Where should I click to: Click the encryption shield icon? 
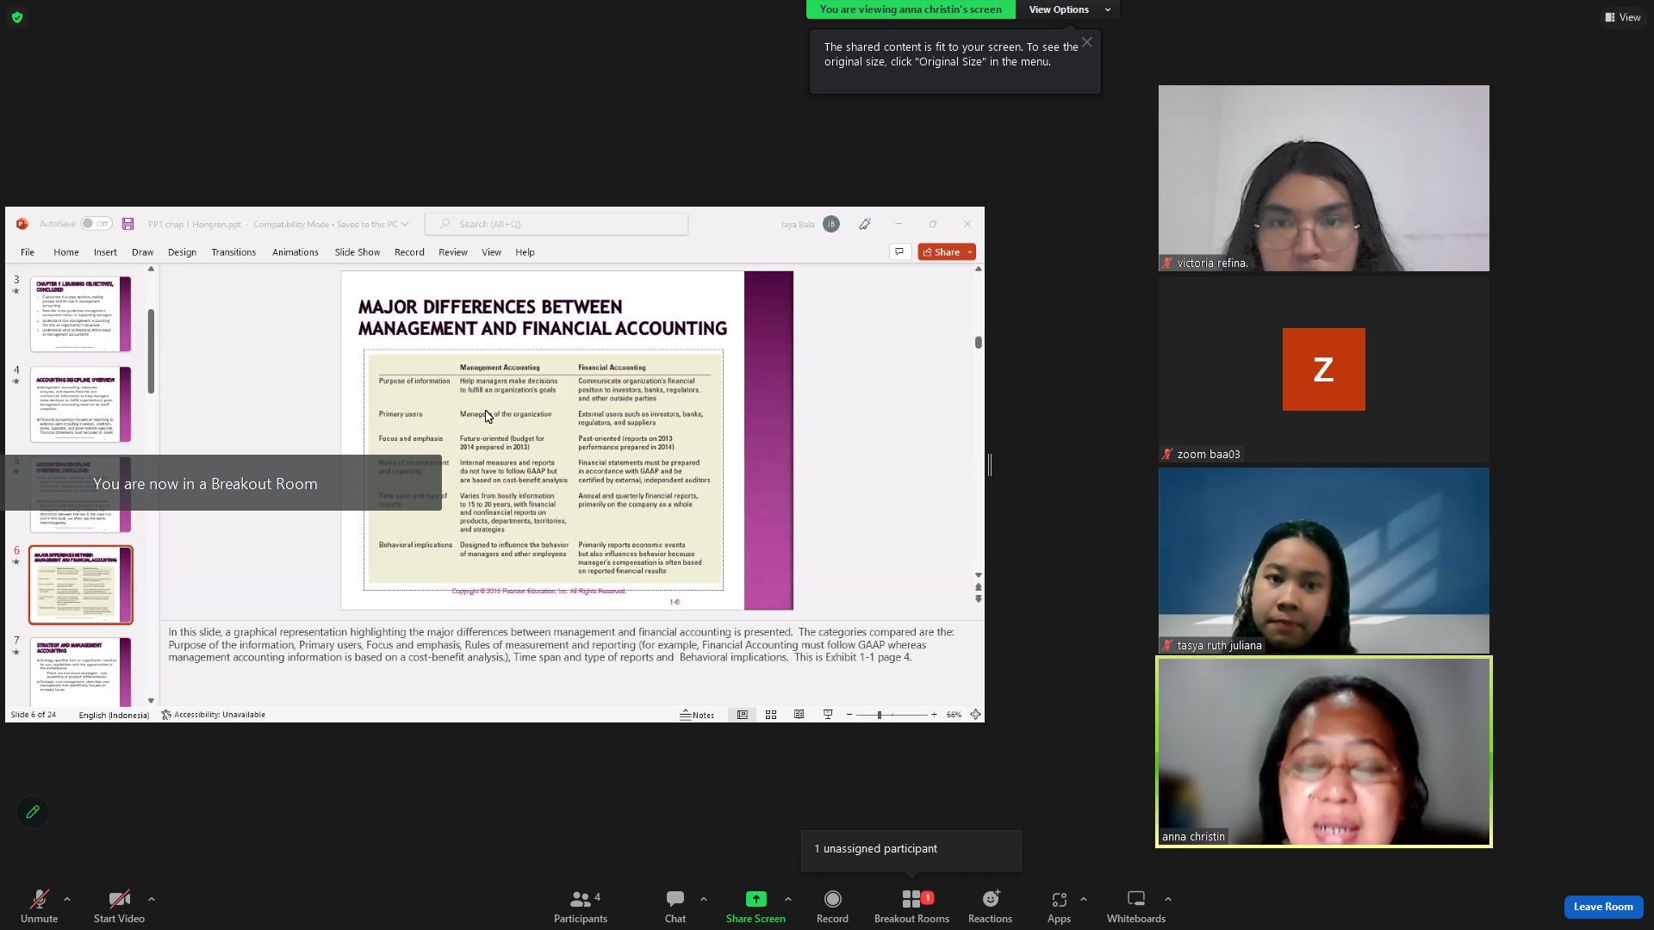click(17, 17)
